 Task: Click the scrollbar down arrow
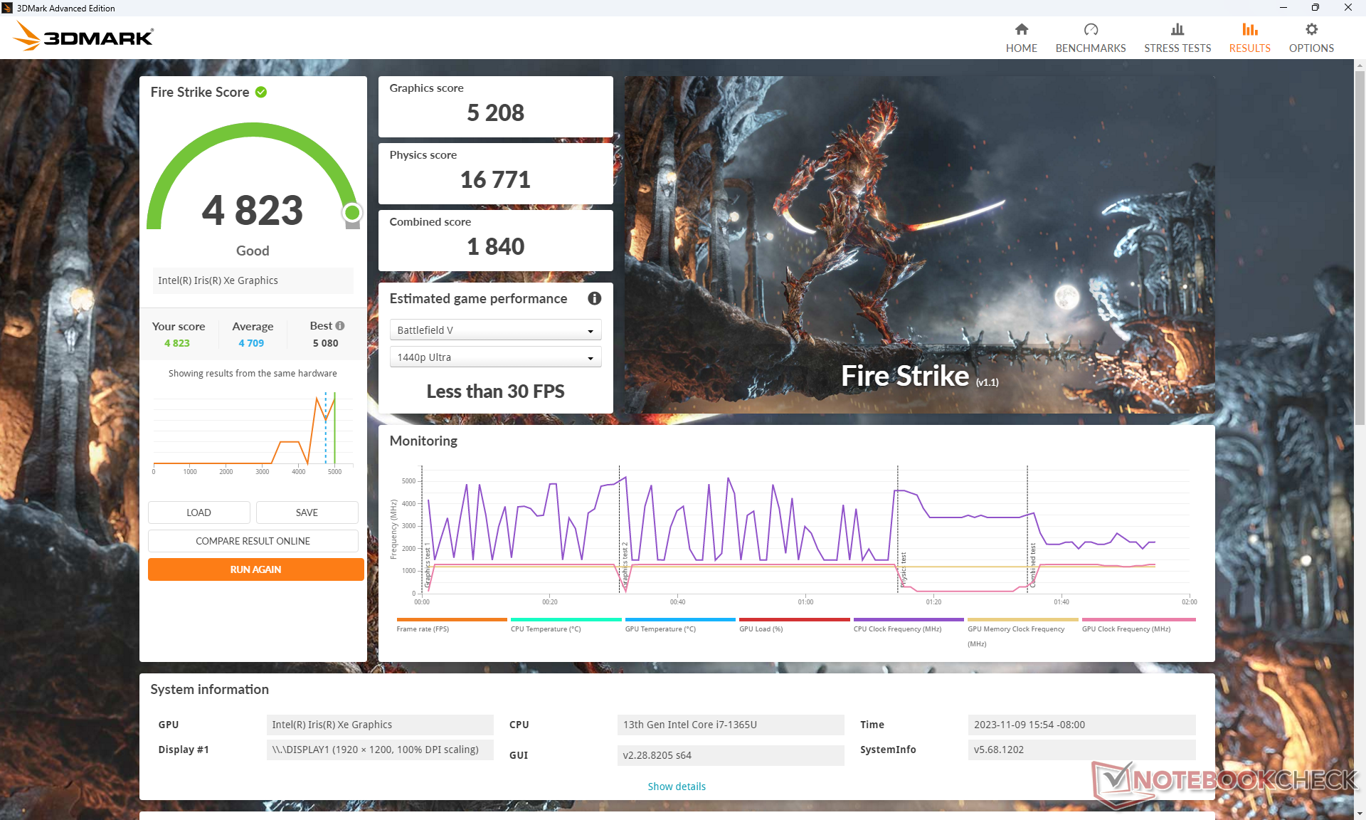[1360, 813]
